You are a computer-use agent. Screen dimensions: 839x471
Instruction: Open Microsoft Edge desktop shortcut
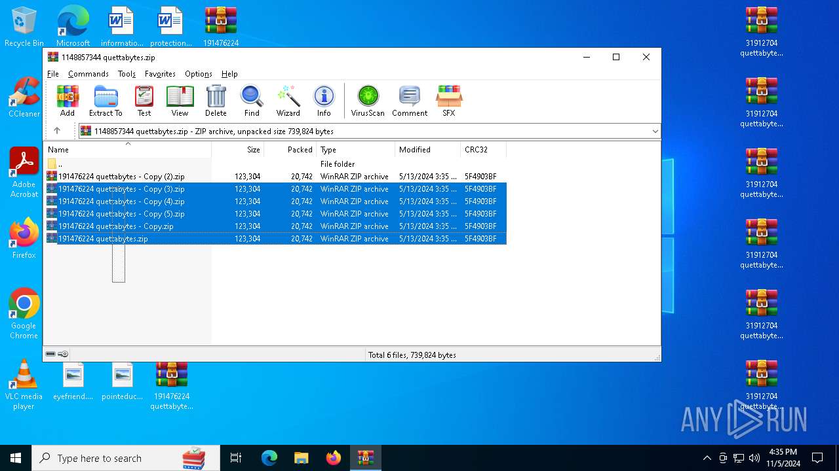[73, 27]
